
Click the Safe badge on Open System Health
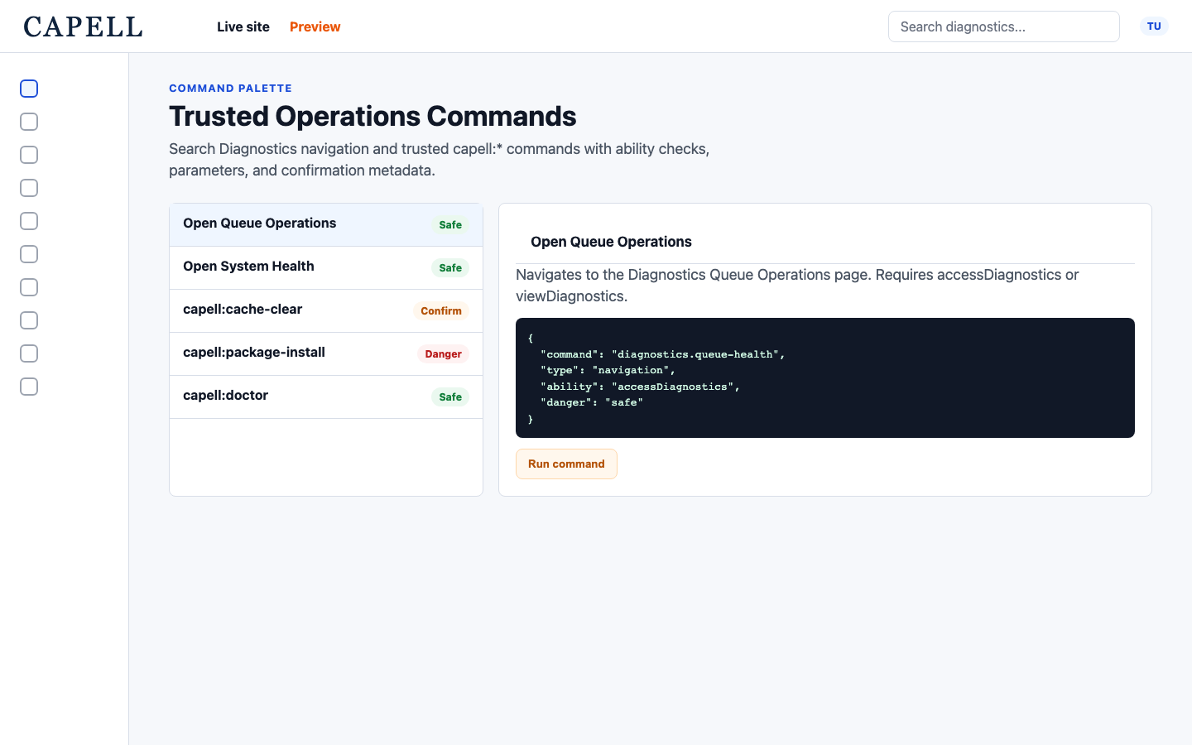click(450, 268)
